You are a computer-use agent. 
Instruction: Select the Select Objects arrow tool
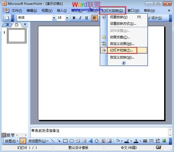[23, 141]
